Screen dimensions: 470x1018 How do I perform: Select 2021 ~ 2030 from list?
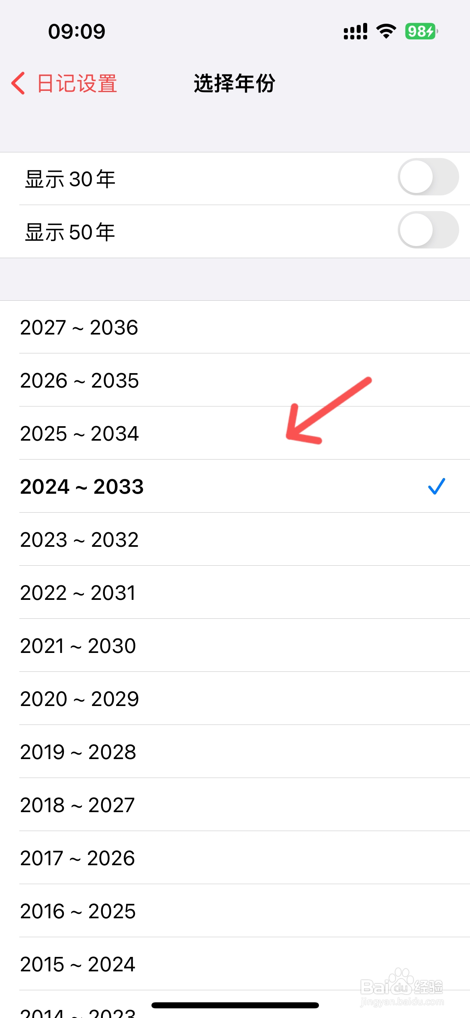(235, 646)
